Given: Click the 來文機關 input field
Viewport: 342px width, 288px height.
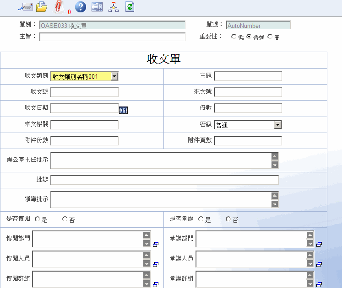Looking at the screenshot, I should [84, 125].
